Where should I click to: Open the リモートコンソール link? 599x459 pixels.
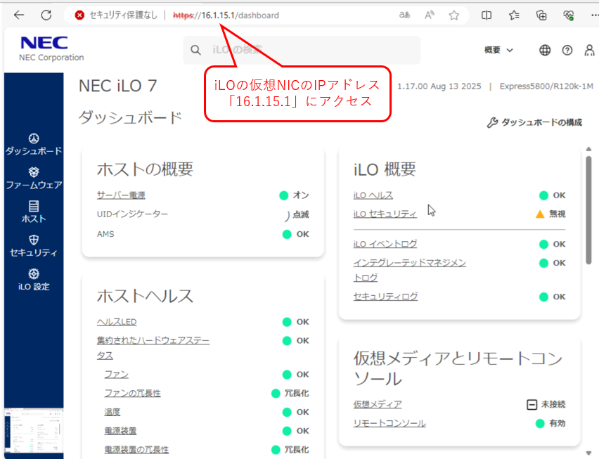click(x=389, y=423)
